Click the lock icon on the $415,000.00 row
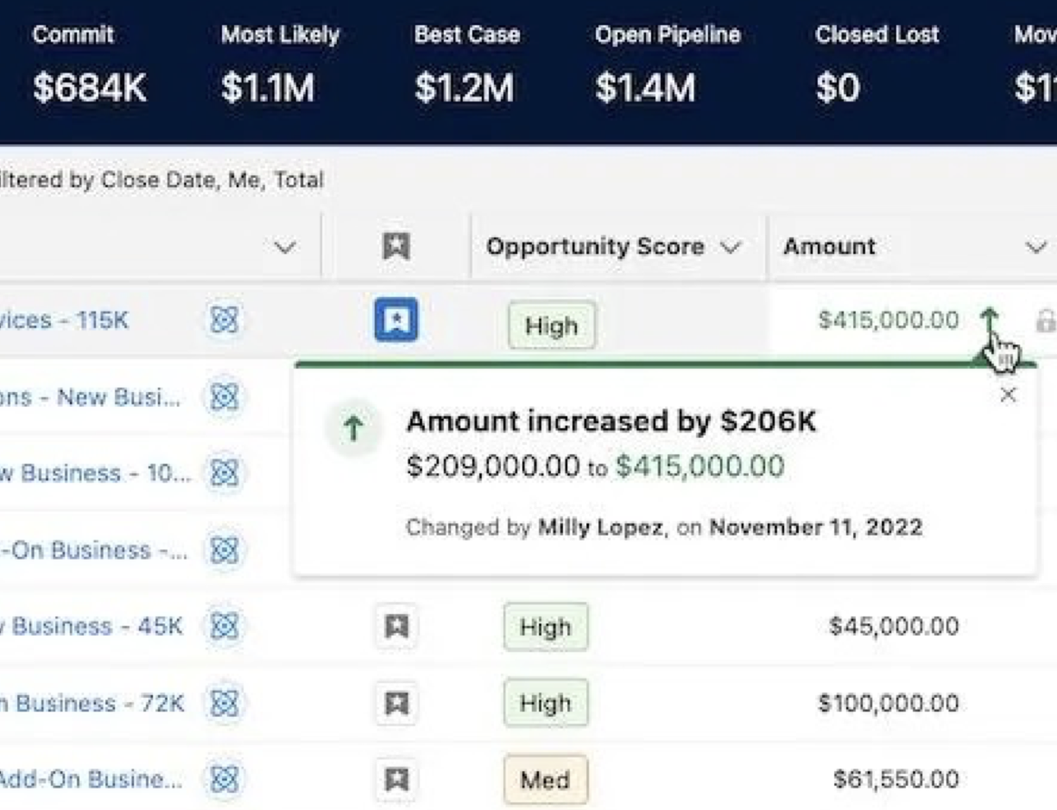 pyautogui.click(x=1045, y=321)
